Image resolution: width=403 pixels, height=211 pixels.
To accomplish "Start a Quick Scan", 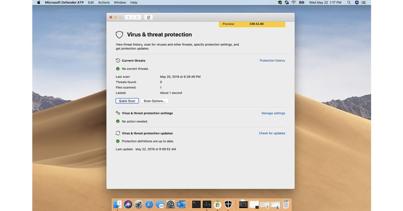I will (x=127, y=101).
